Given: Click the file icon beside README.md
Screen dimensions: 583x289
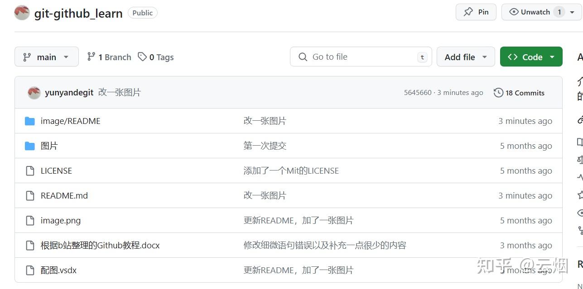Looking at the screenshot, I should point(30,195).
